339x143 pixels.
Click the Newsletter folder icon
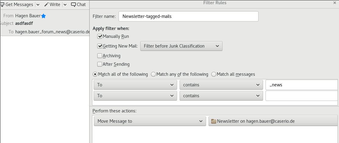(214, 121)
